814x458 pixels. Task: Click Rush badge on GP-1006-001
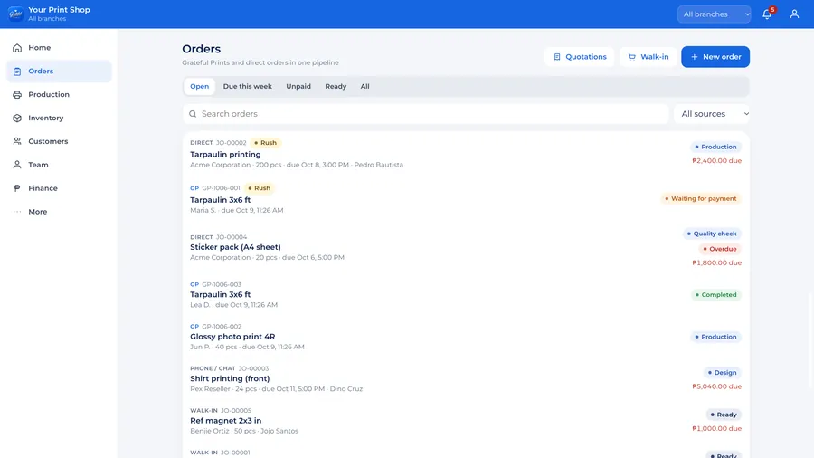pos(259,188)
